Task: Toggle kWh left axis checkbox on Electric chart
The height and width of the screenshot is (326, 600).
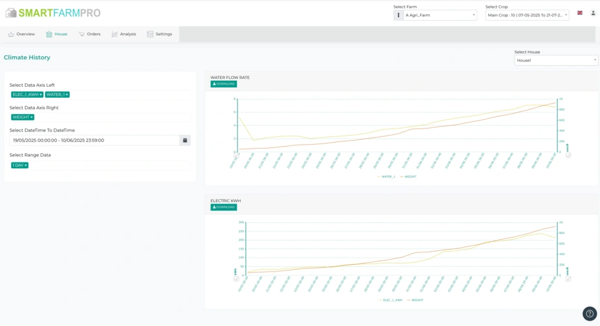Action: click(x=236, y=279)
